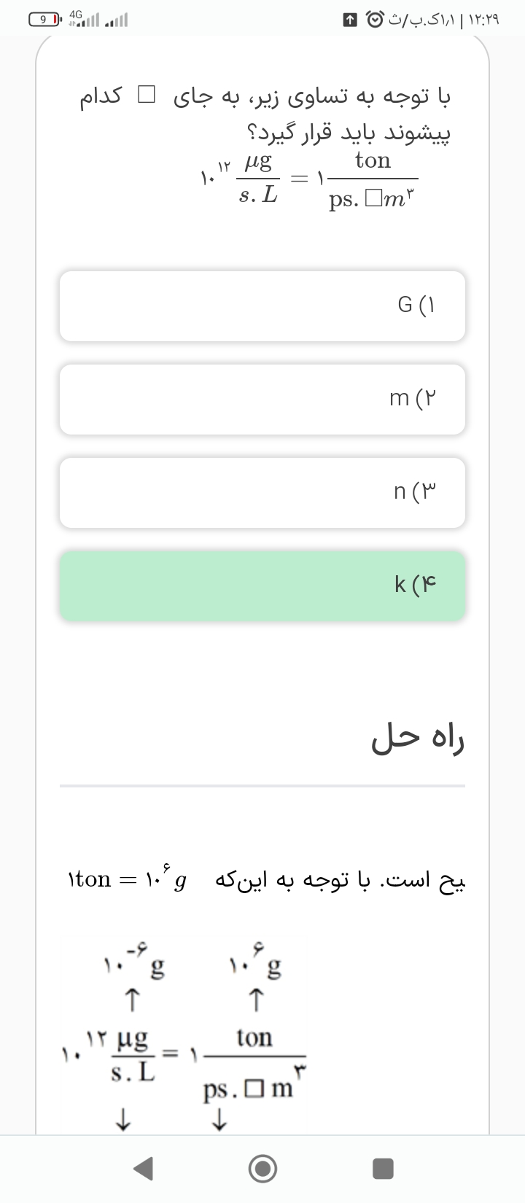Viewport: 525px width, 1203px height.
Task: Tap the green highlighted option 4, k
Action: coord(262,585)
